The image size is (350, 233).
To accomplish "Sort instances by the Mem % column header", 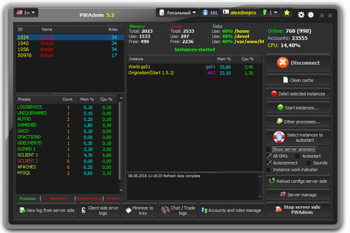I will [224, 59].
